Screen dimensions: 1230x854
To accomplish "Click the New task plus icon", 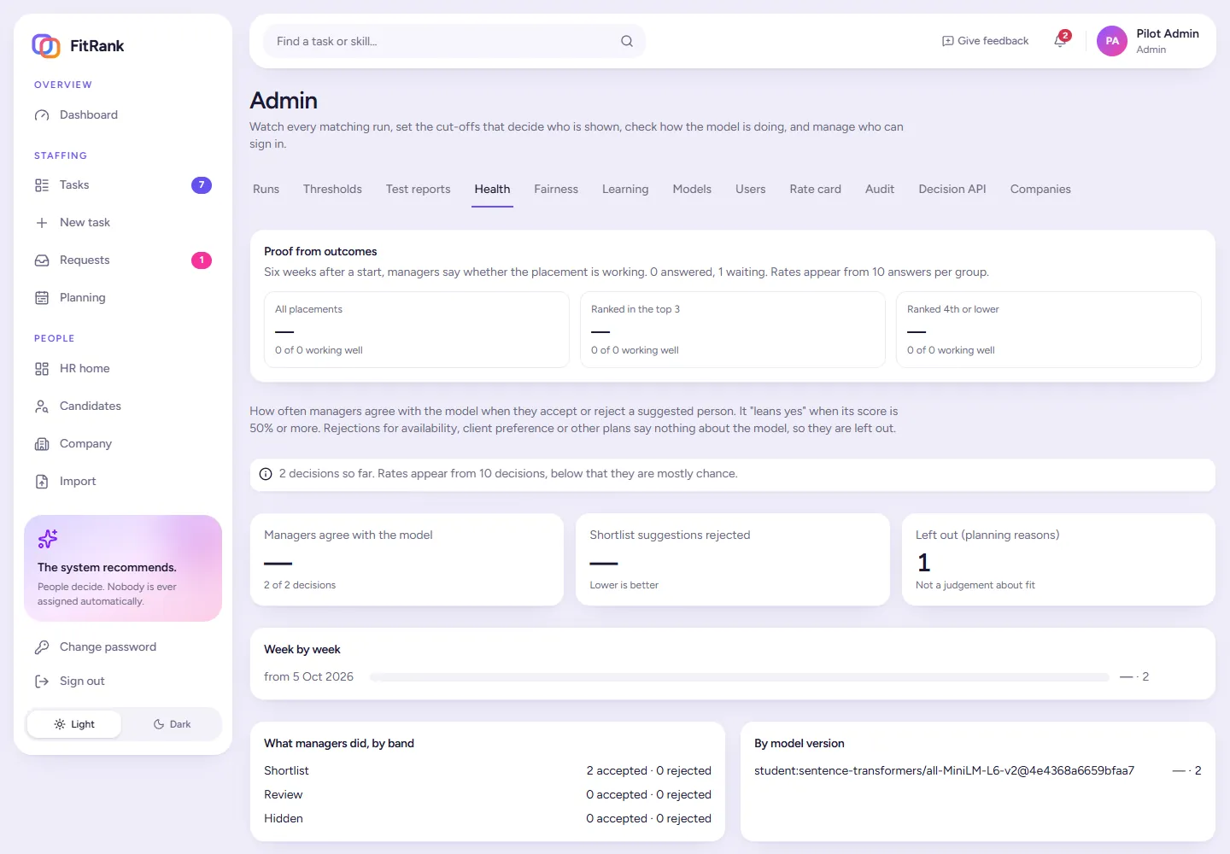I will [x=42, y=223].
